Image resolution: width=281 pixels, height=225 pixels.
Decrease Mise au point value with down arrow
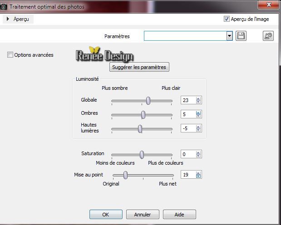198,176
